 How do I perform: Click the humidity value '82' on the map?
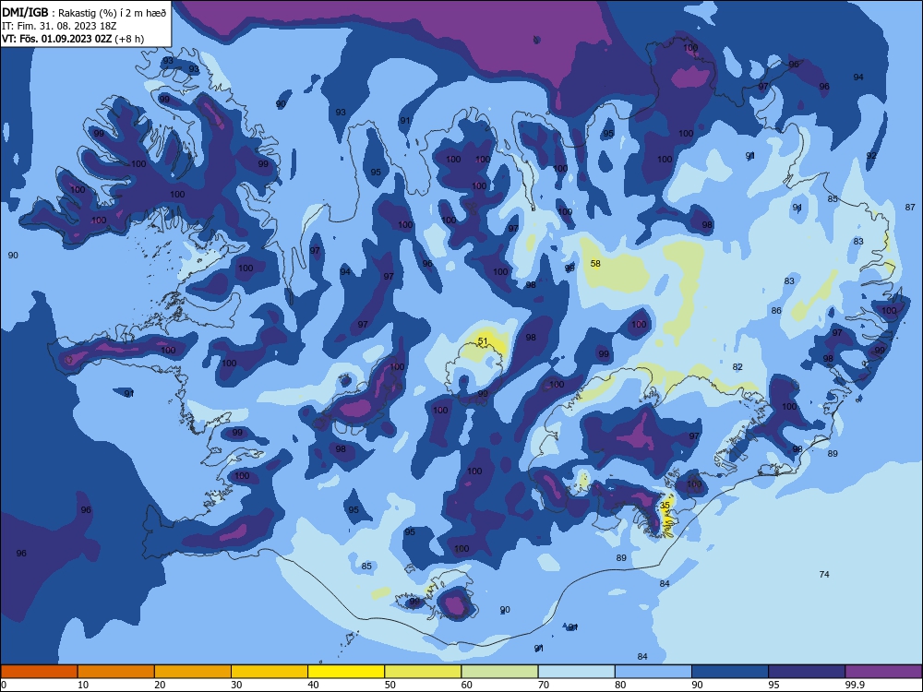(x=737, y=366)
